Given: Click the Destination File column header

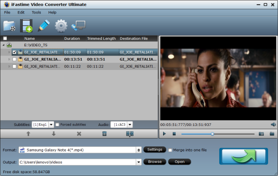Looking at the screenshot, I should (138, 38).
